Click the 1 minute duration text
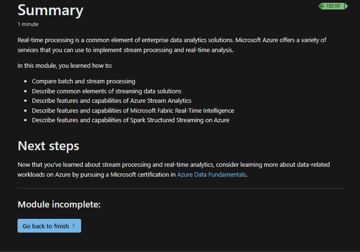Screen dimensions: 360x252 click(x=28, y=24)
